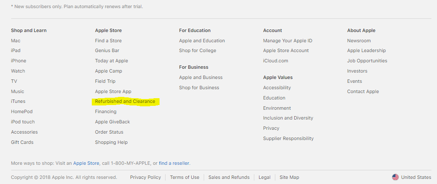Select Shop for Business link
Image resolution: width=437 pixels, height=184 pixels.
tap(199, 88)
